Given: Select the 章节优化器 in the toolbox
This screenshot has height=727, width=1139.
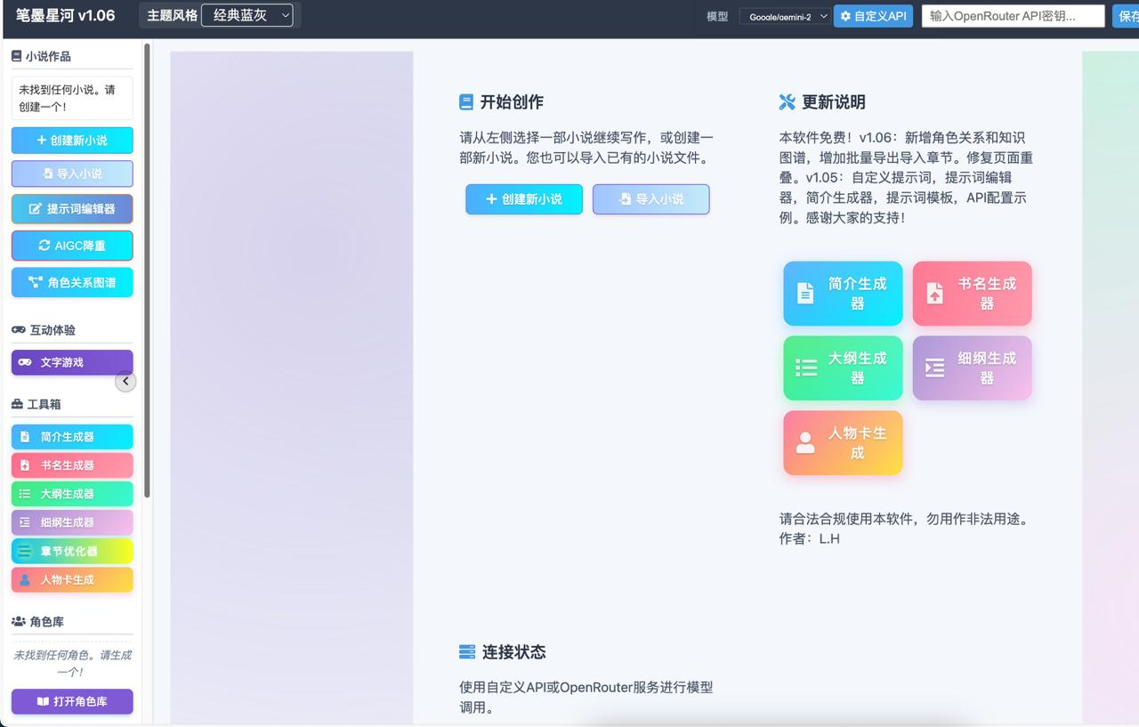Looking at the screenshot, I should [71, 551].
